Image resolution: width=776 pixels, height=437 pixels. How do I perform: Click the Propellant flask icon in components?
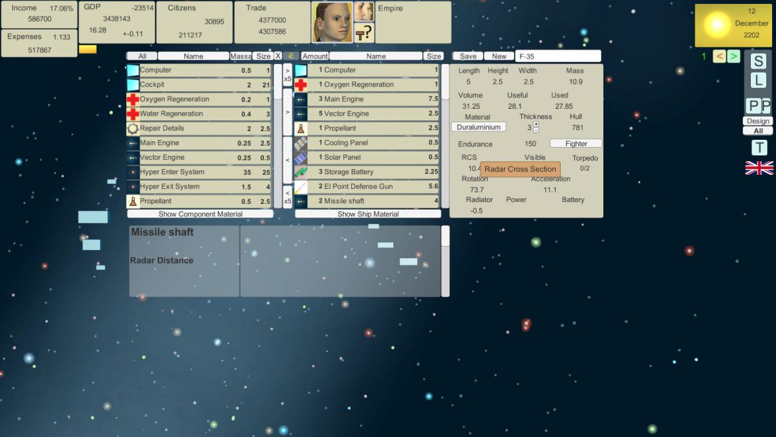click(x=133, y=201)
